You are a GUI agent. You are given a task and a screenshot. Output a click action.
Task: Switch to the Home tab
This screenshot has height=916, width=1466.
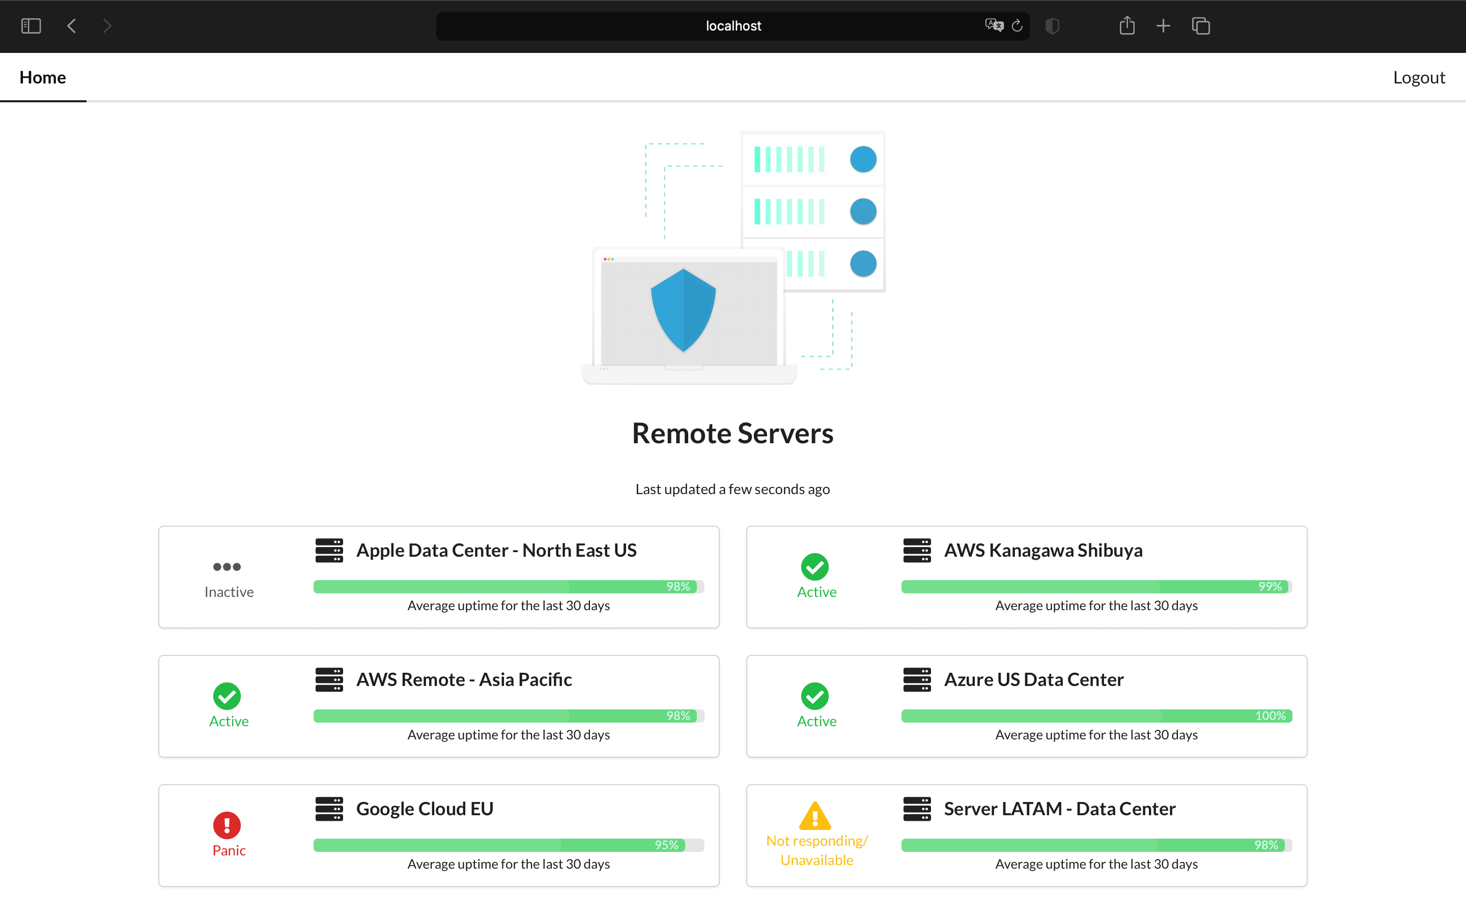42,77
